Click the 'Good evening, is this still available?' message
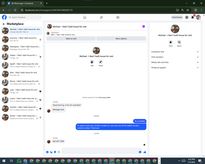The height and width of the screenshot is (164, 205). tap(67, 105)
